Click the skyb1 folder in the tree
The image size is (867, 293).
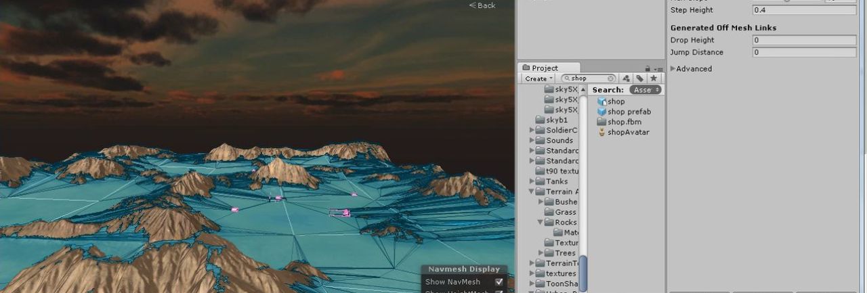[551, 120]
